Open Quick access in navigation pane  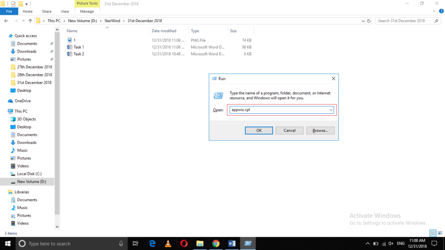point(26,36)
